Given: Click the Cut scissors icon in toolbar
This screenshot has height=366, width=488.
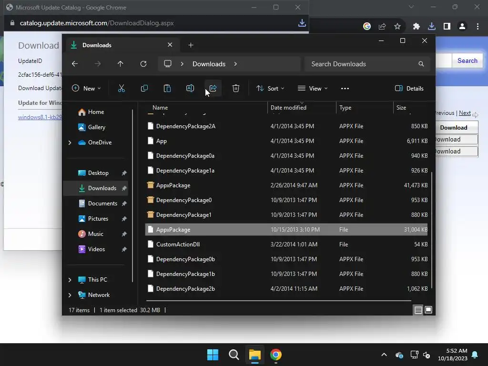Looking at the screenshot, I should point(122,88).
